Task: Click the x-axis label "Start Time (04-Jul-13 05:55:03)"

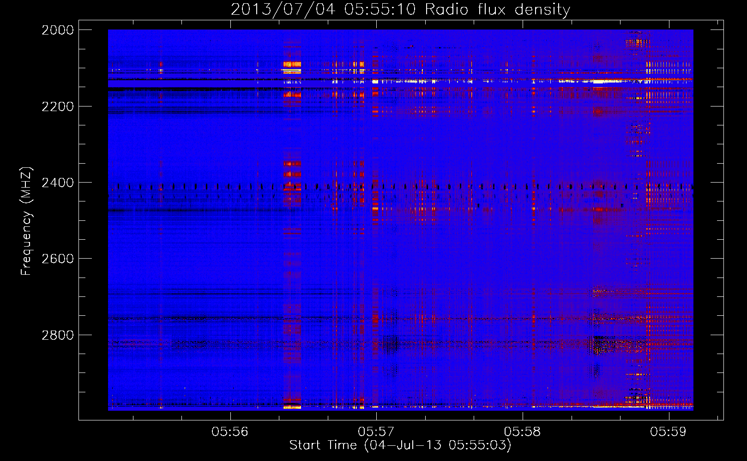Action: pyautogui.click(x=400, y=445)
